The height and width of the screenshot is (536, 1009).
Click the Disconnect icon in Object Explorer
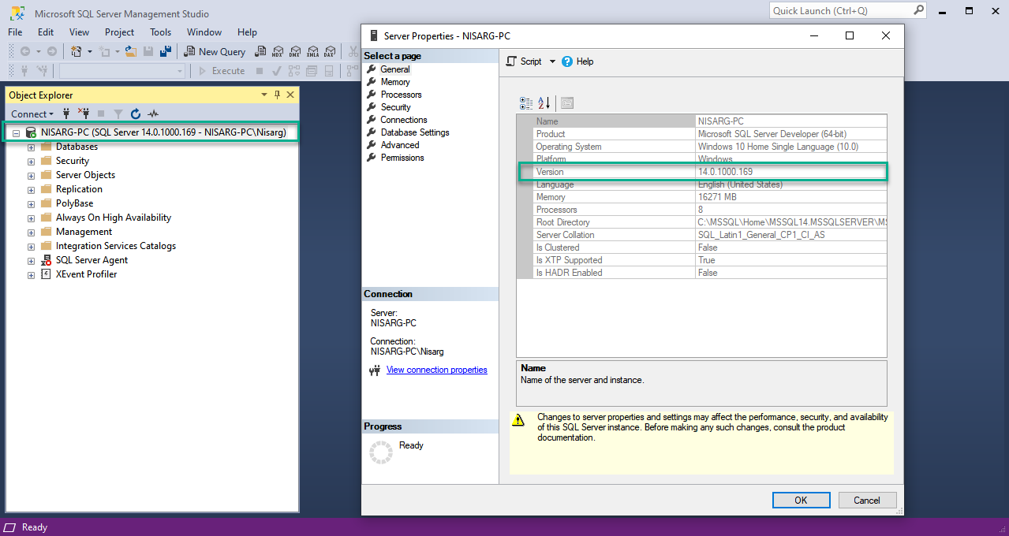[83, 114]
